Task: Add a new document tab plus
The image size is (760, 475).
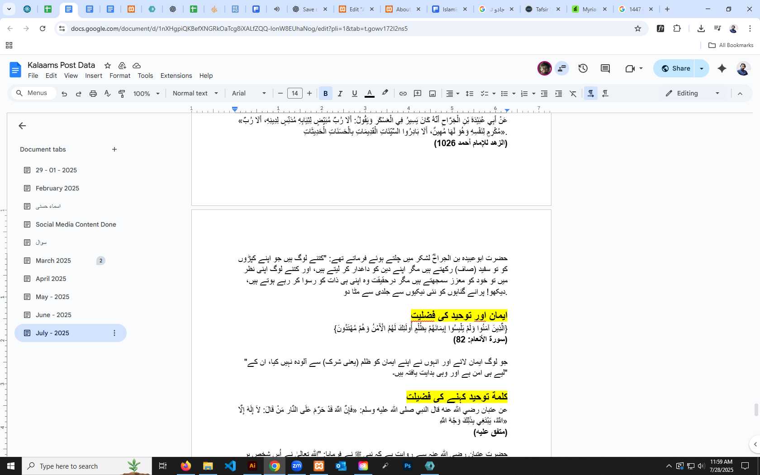Action: tap(114, 149)
